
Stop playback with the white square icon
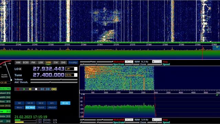[x=36, y=89]
